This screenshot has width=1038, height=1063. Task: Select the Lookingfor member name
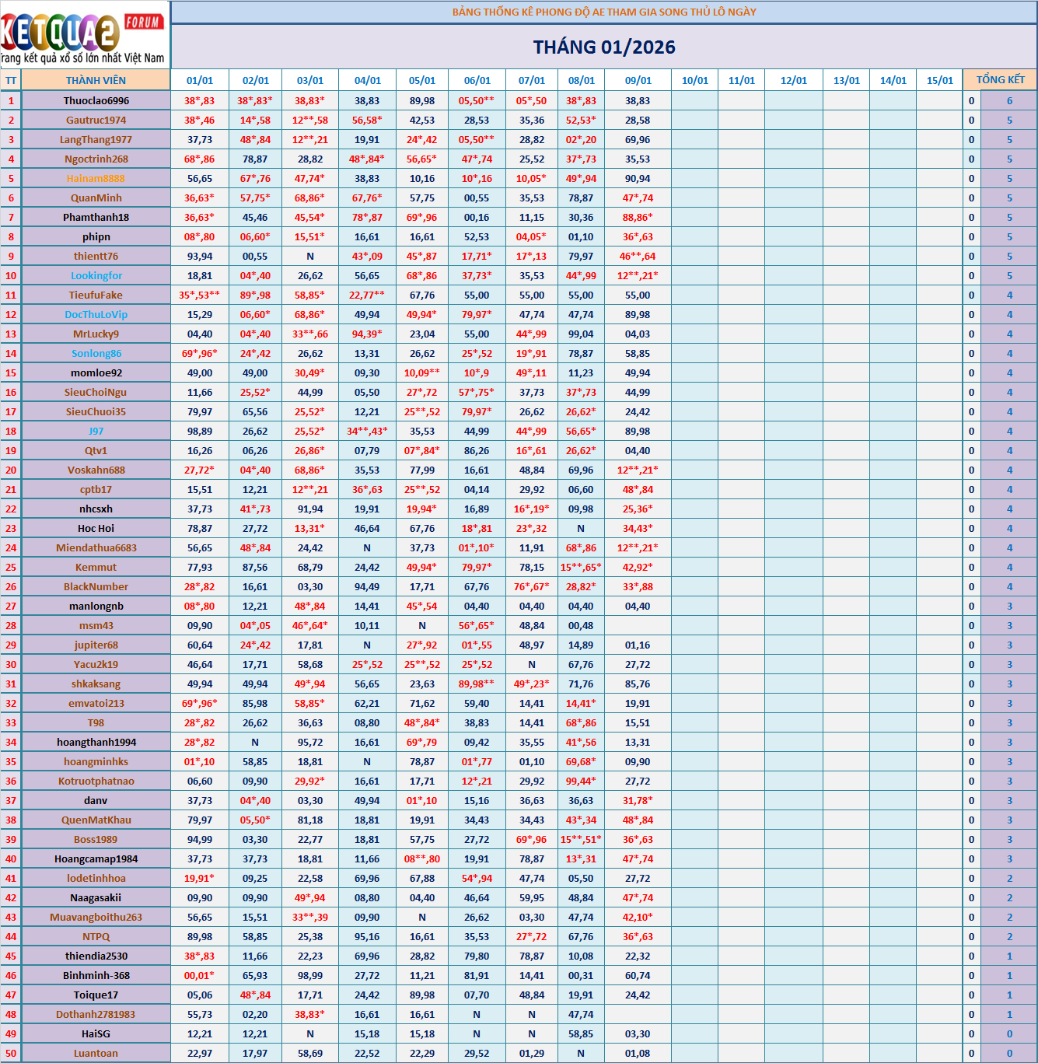click(x=96, y=275)
